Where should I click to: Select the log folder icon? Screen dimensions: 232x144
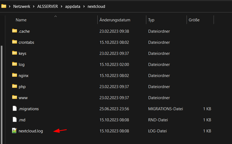tap(15, 64)
